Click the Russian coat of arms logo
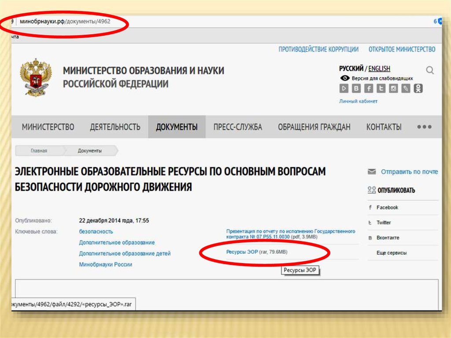This screenshot has height=338, width=451. coord(36,77)
